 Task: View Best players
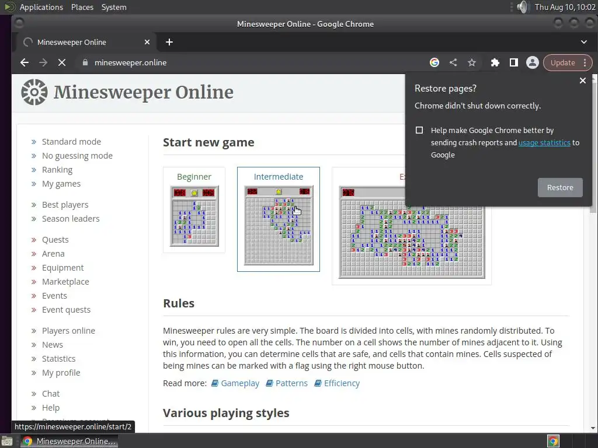pyautogui.click(x=65, y=205)
